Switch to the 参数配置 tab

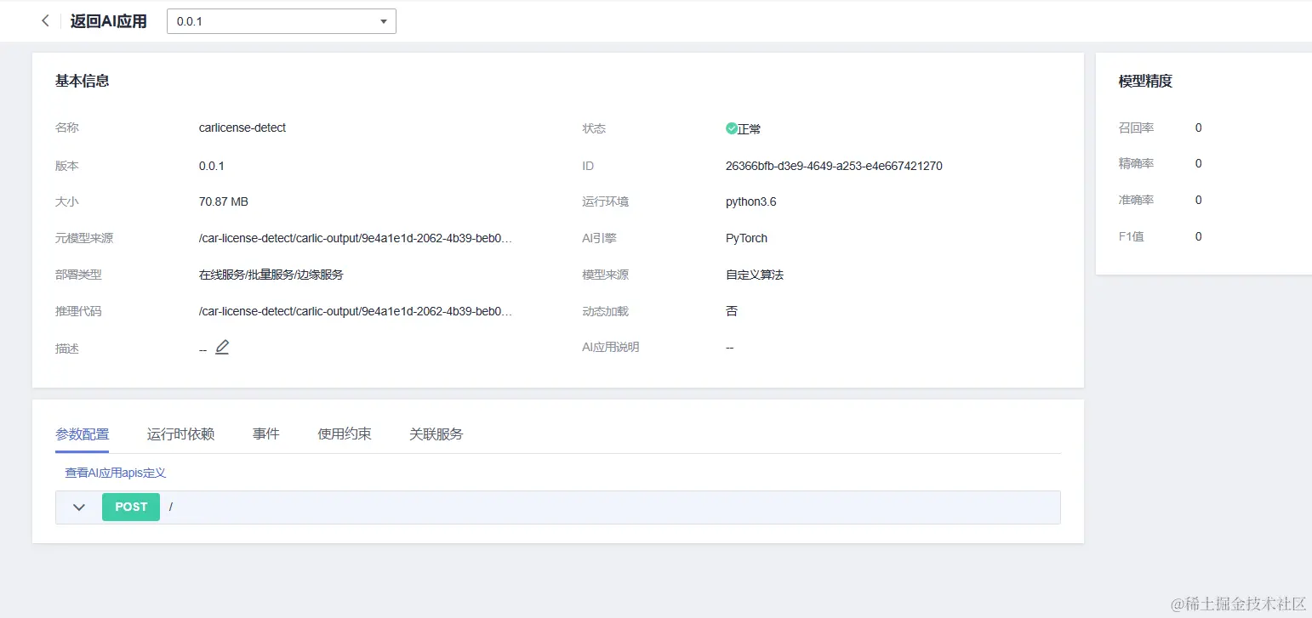click(83, 434)
